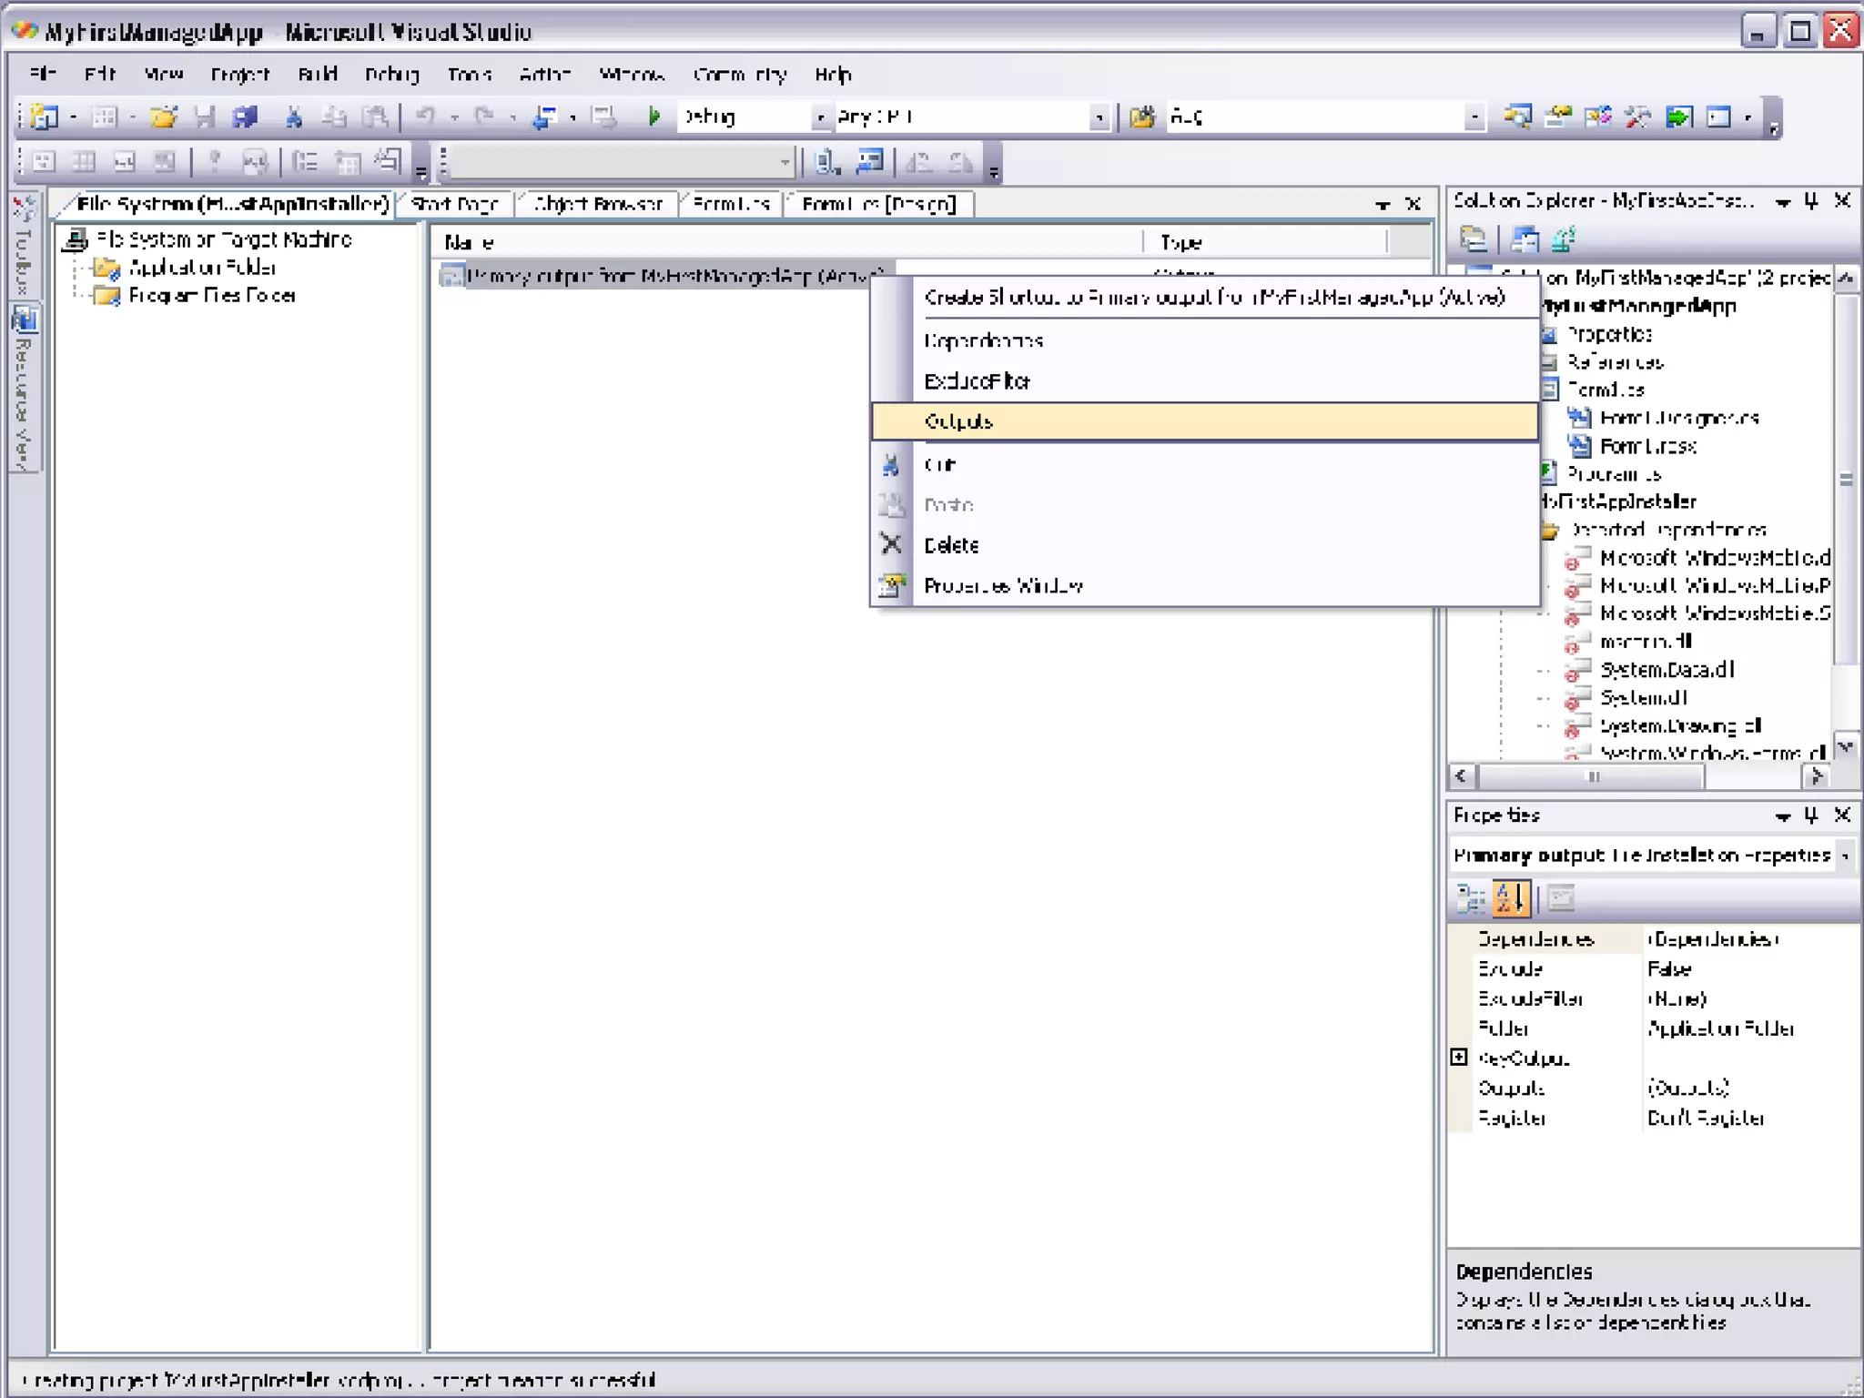Open the Build menu
The height and width of the screenshot is (1398, 1864).
pos(317,74)
